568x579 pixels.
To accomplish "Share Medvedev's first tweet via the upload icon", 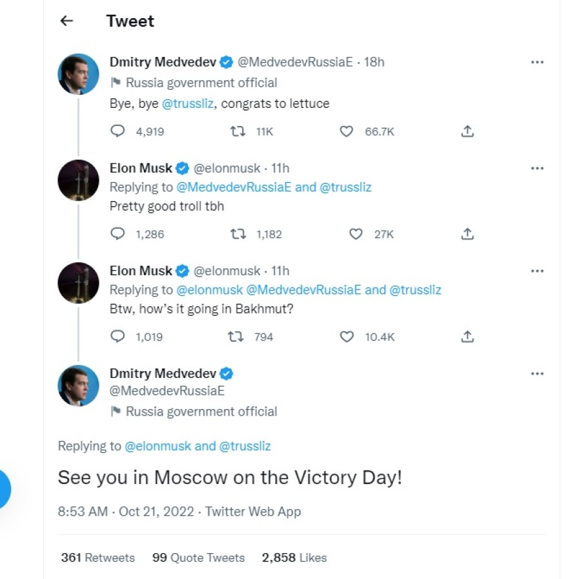I will (467, 131).
